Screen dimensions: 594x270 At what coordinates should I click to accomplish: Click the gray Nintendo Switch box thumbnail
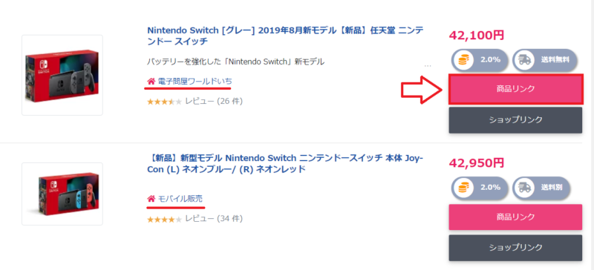62,75
